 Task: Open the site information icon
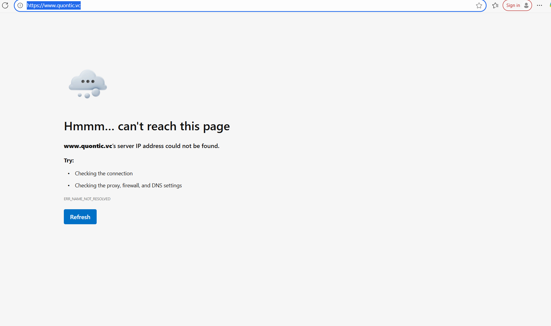coord(20,5)
